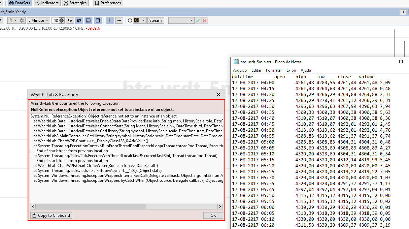Open the 5 Minute scale dropdown
The width and height of the screenshot is (409, 229).
click(39, 20)
